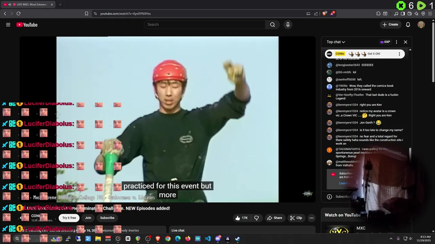Open the account avatar menu
Viewport: 435px width, 244px height.
421,25
